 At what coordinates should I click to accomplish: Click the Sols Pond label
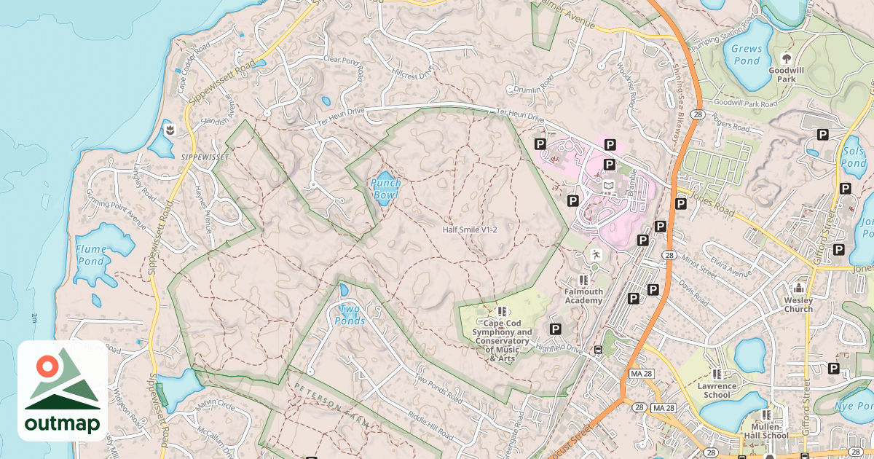pyautogui.click(x=853, y=157)
